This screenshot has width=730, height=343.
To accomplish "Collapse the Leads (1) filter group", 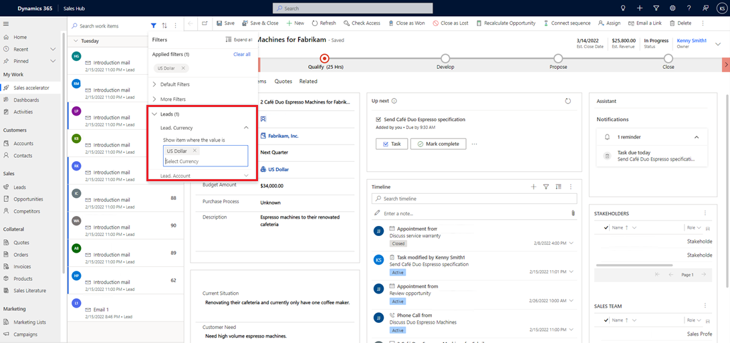I will click(x=154, y=114).
